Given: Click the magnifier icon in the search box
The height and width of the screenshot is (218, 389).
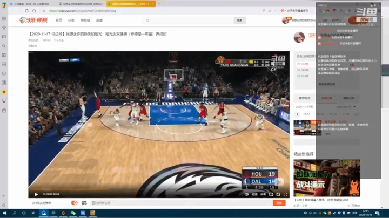Looking at the screenshot, I should (147, 21).
